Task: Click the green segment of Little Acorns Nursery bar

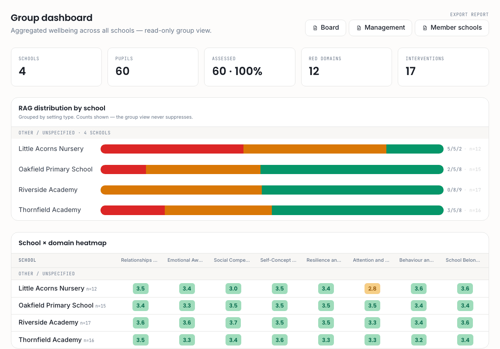Action: (x=415, y=149)
